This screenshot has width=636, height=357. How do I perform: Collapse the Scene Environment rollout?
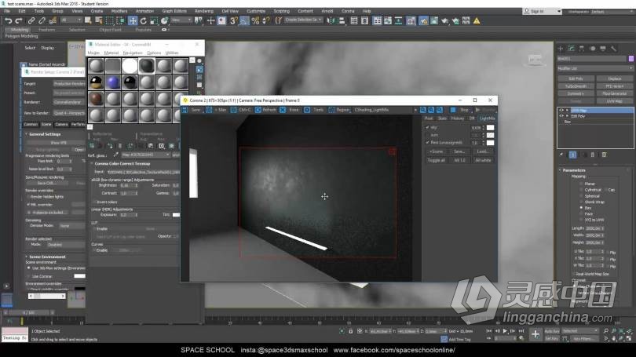pos(47,257)
